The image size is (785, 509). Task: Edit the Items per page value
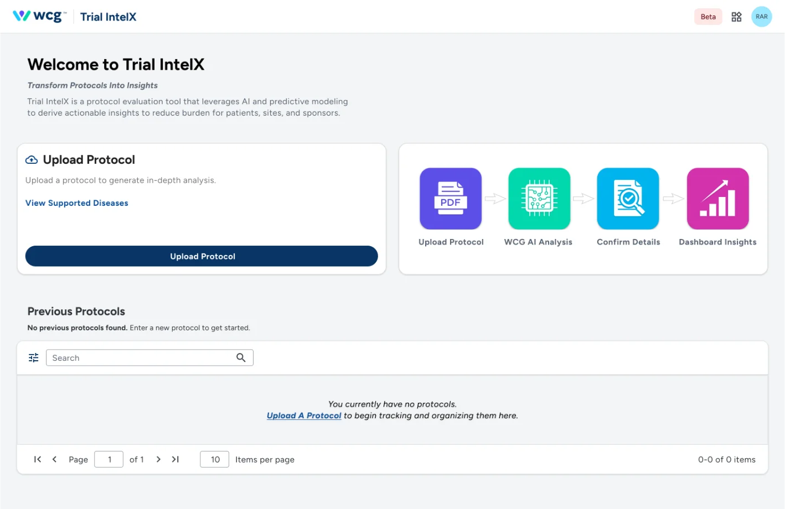coord(214,459)
